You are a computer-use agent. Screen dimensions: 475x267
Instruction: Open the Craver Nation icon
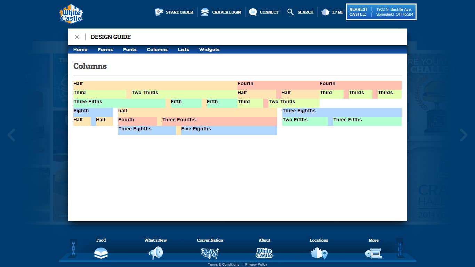coord(210,253)
